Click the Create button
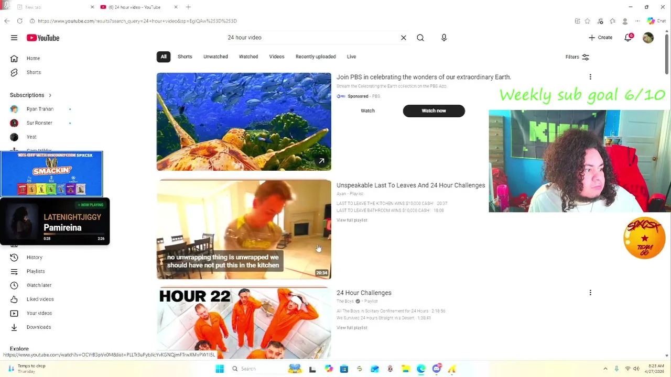This screenshot has width=671, height=377. [x=600, y=38]
